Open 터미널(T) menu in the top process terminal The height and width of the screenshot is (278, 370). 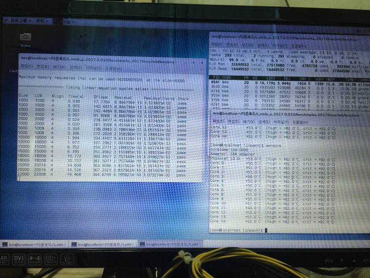[x=280, y=45]
